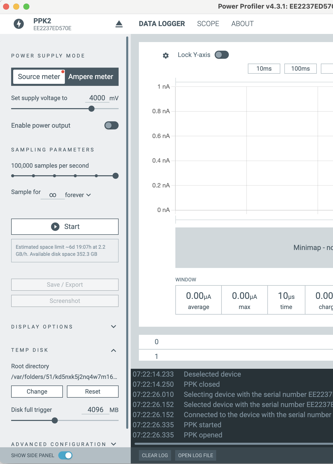Switch to Data Logger tab
This screenshot has width=333, height=464.
(x=162, y=24)
